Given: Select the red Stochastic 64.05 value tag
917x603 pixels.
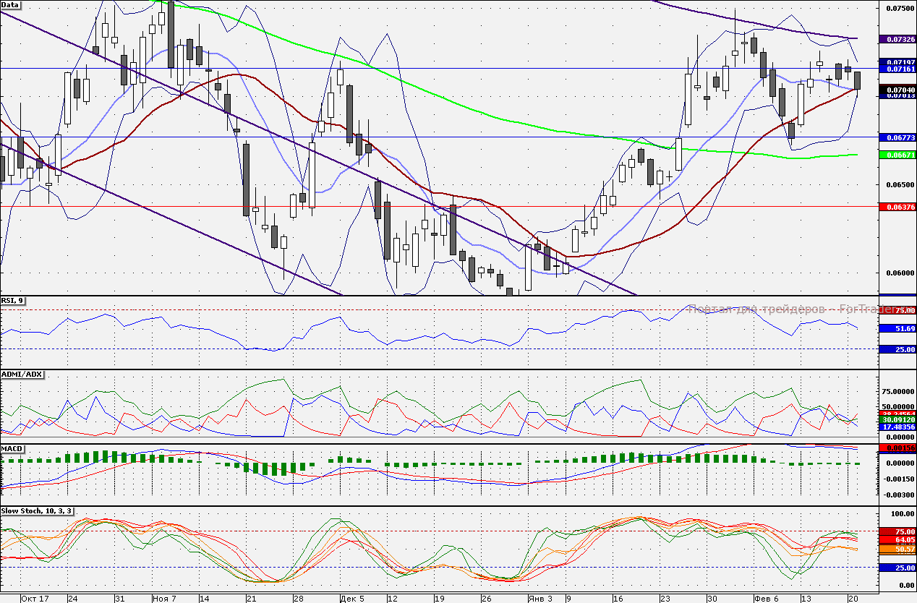Looking at the screenshot, I should tap(897, 540).
